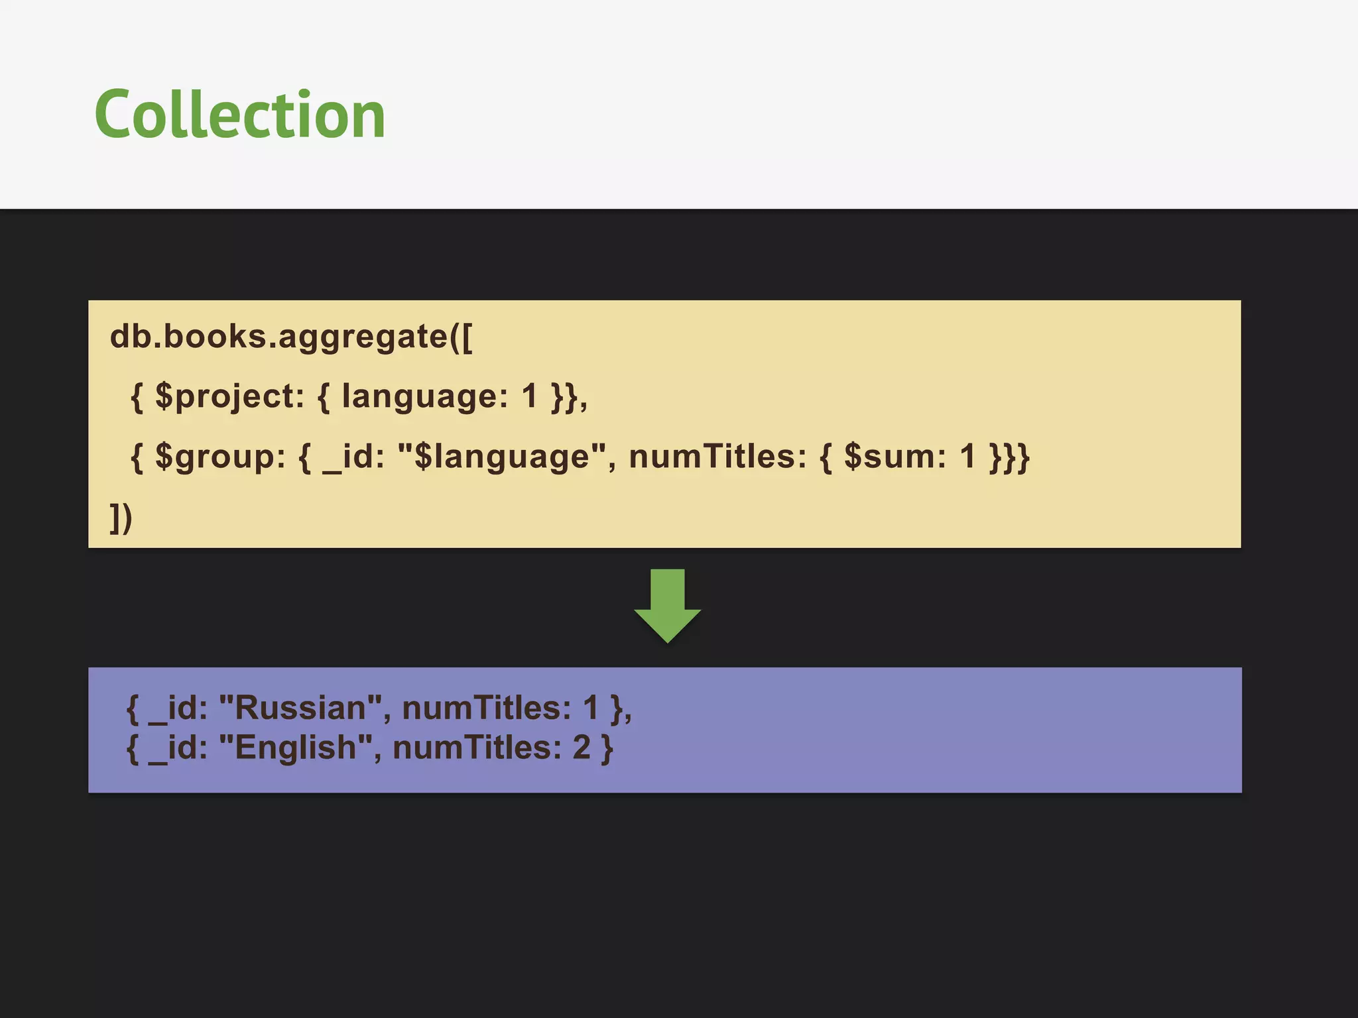Select the Russian numTitles: 1 result
The width and height of the screenshot is (1358, 1018).
[379, 708]
